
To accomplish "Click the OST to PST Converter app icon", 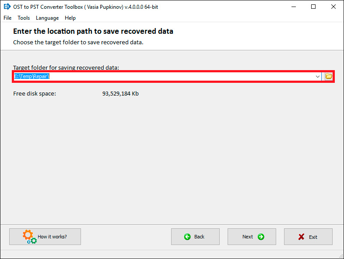I will tap(7, 7).
